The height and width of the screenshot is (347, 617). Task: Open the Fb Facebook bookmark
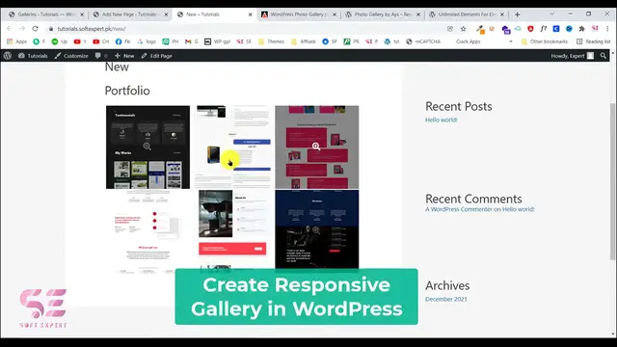coord(122,41)
